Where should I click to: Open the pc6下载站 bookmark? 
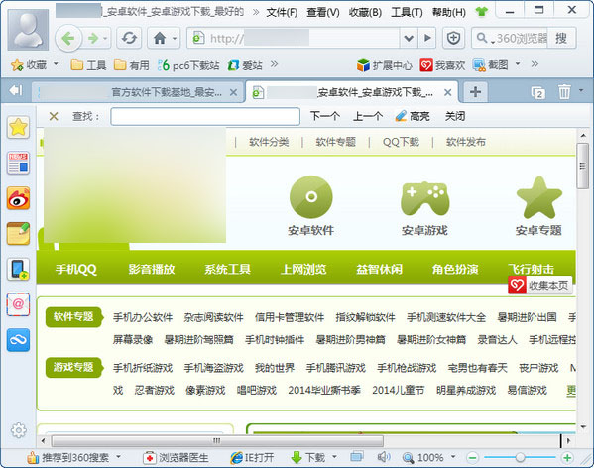[x=188, y=65]
